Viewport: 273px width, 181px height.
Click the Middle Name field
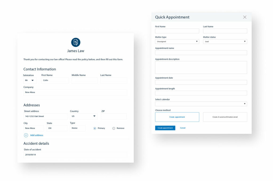click(85, 81)
